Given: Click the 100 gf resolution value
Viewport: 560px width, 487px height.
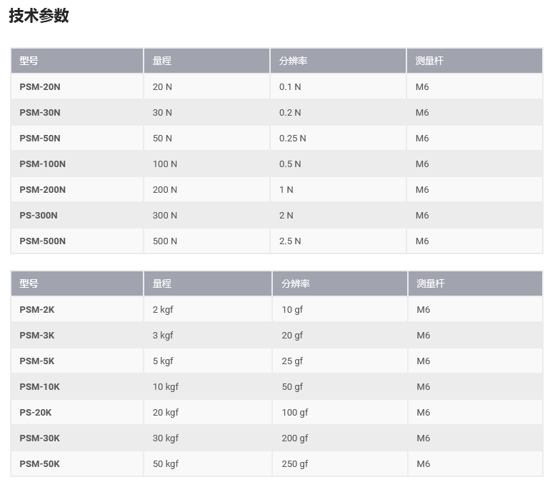Looking at the screenshot, I should (294, 413).
